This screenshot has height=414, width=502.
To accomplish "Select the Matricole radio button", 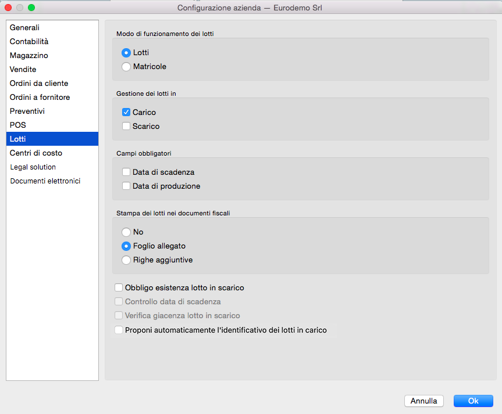I will click(126, 67).
